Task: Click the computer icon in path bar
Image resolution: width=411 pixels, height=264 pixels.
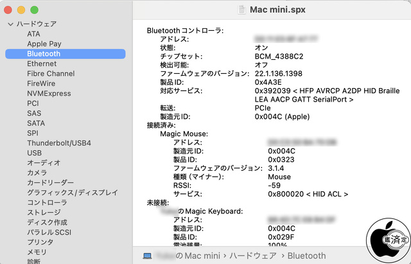Action: point(147,256)
